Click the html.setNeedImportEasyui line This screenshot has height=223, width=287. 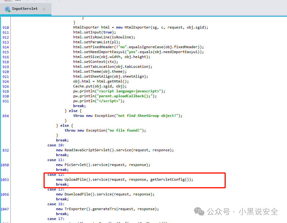click(138, 52)
